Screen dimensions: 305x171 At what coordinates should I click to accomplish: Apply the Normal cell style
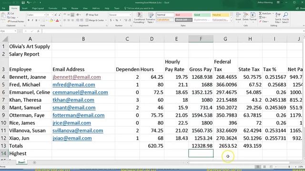[165, 15]
